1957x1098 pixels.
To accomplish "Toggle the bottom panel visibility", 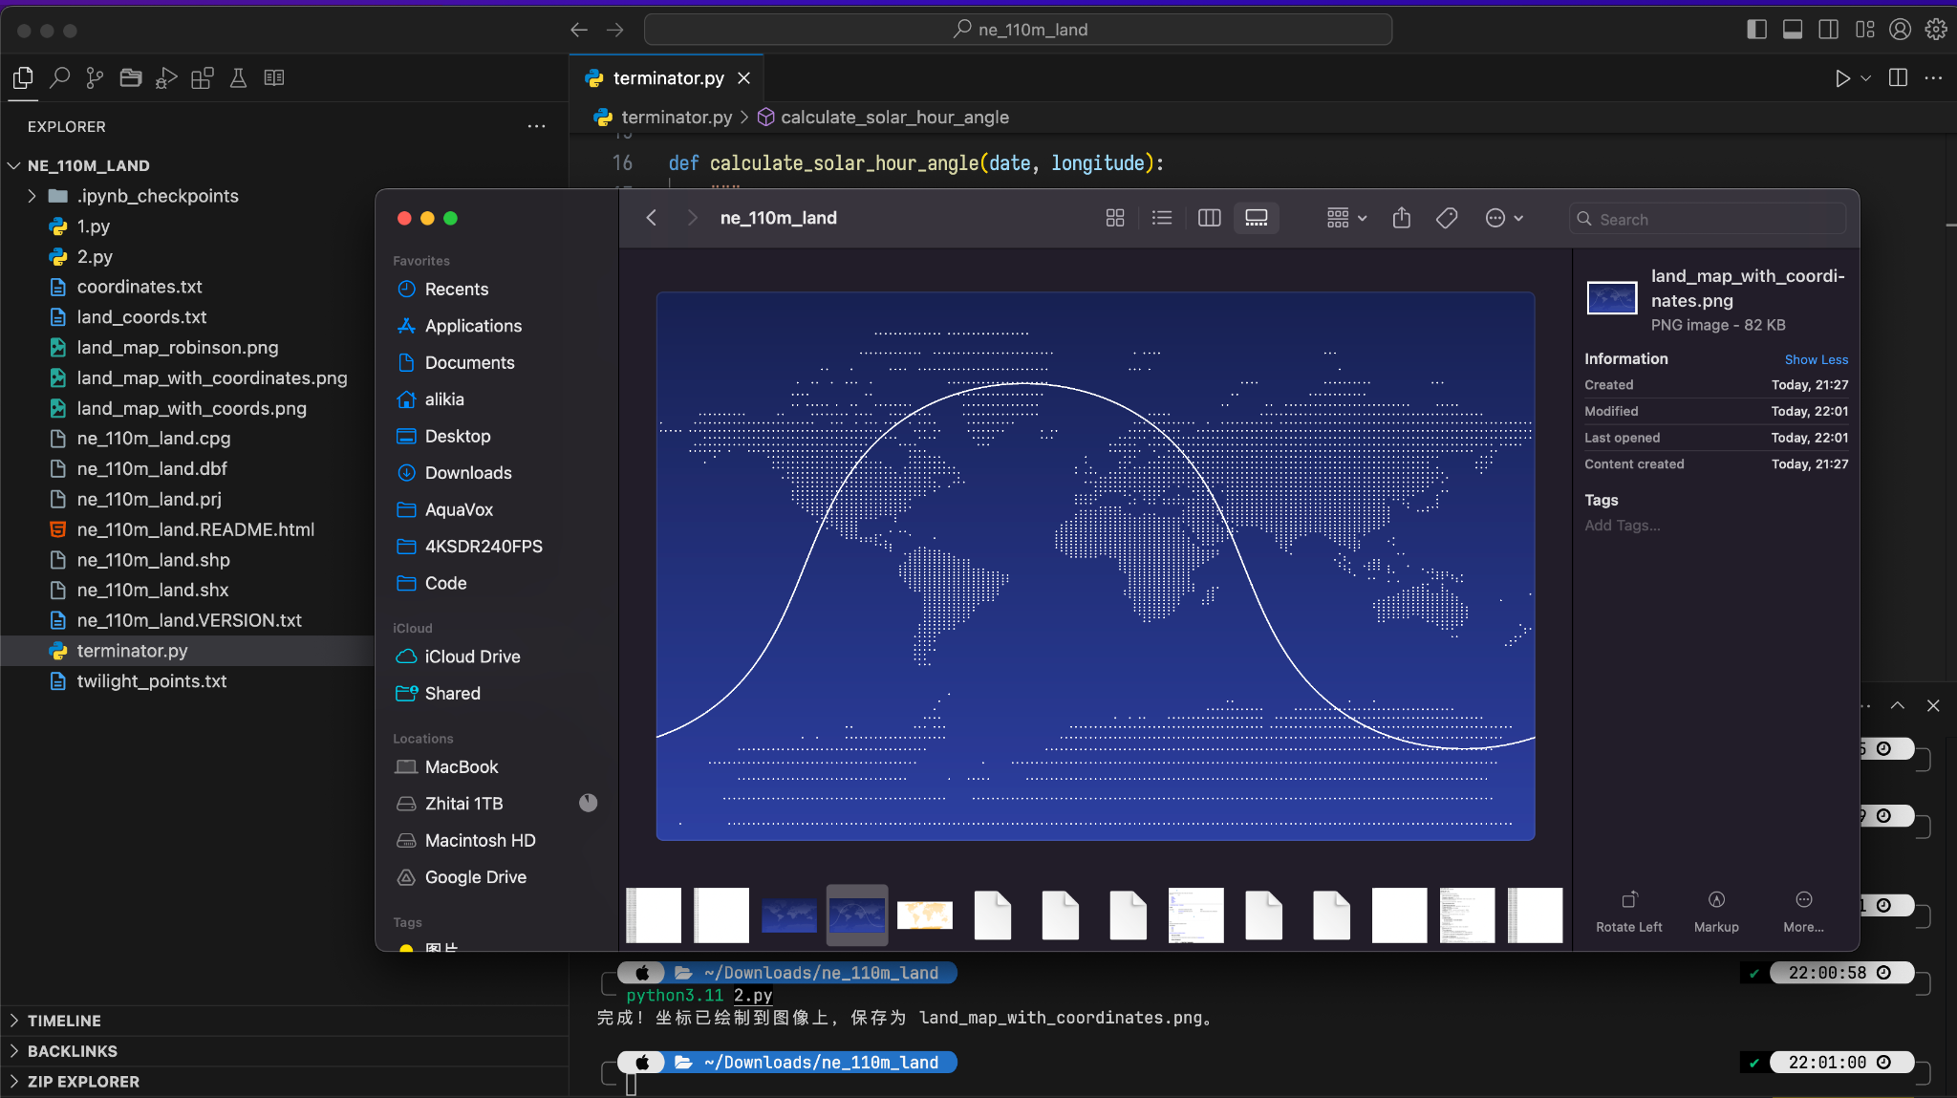I will tap(1793, 29).
